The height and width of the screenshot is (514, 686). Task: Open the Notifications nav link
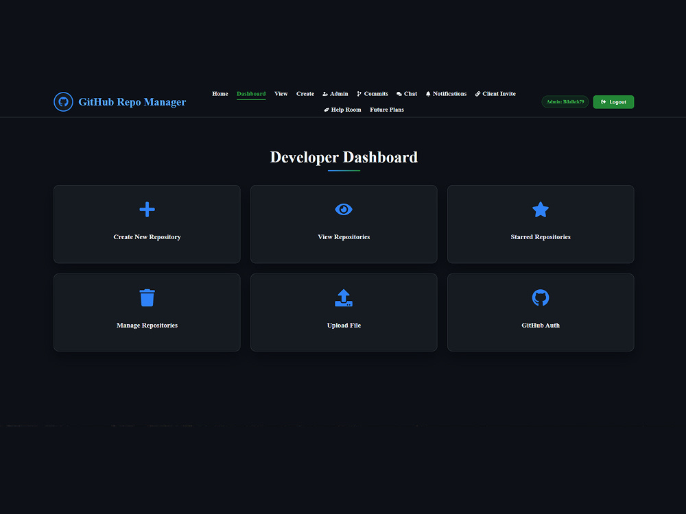[447, 94]
